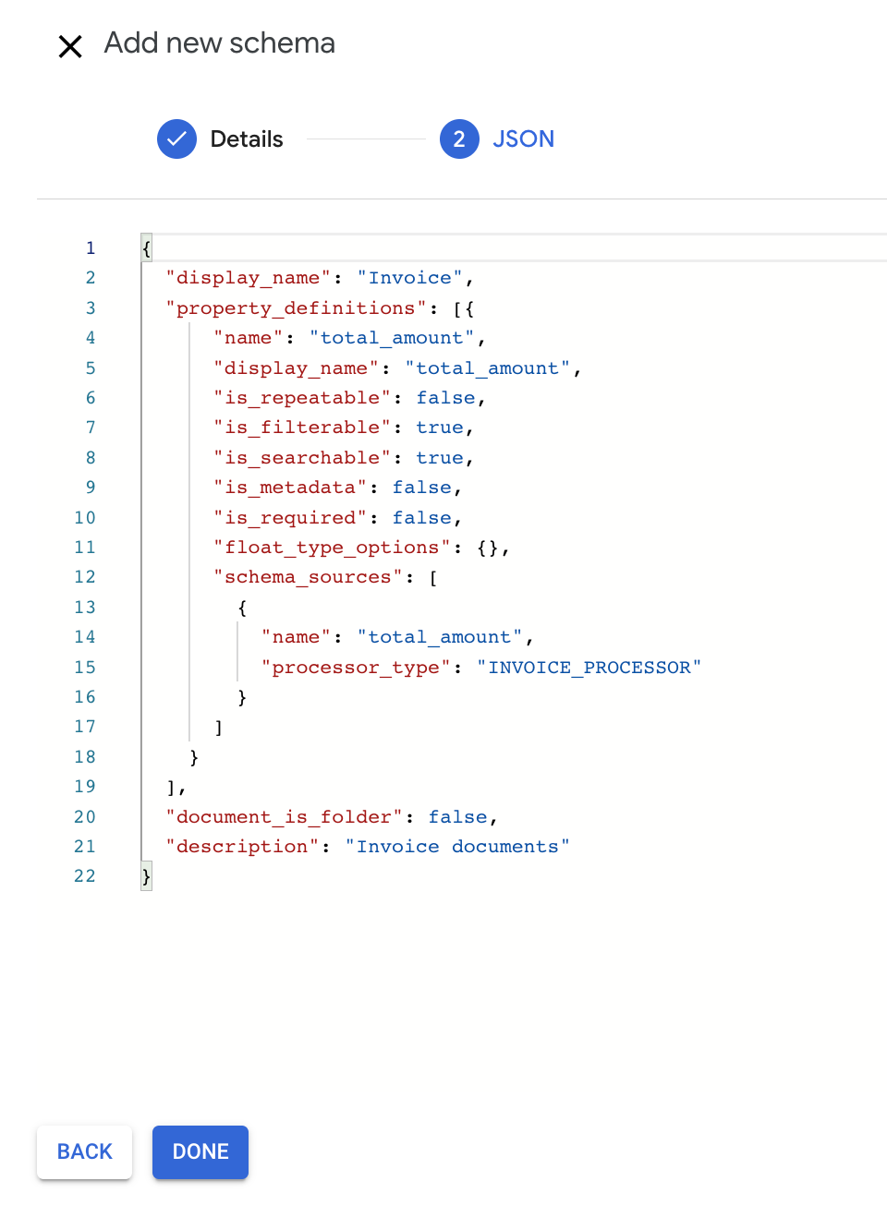Click the float_type_options key

tap(332, 548)
